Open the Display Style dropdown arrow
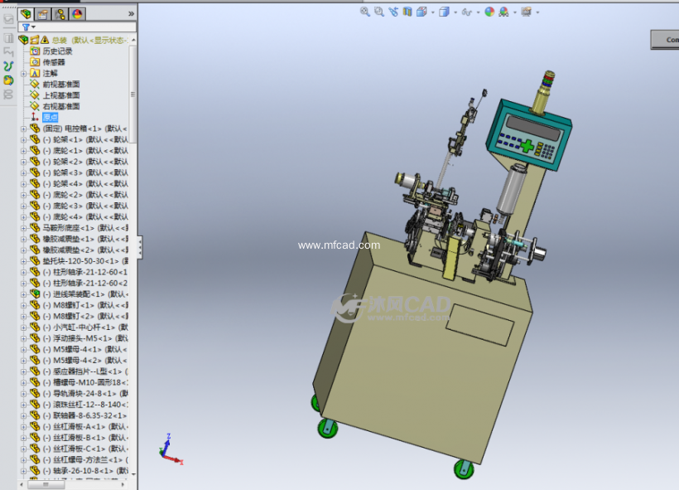 pyautogui.click(x=455, y=12)
